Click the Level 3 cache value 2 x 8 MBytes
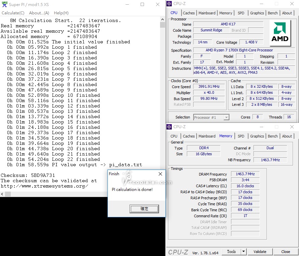The width and height of the screenshot is (299, 256). 261,104
